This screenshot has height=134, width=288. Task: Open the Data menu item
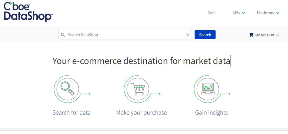(211, 13)
